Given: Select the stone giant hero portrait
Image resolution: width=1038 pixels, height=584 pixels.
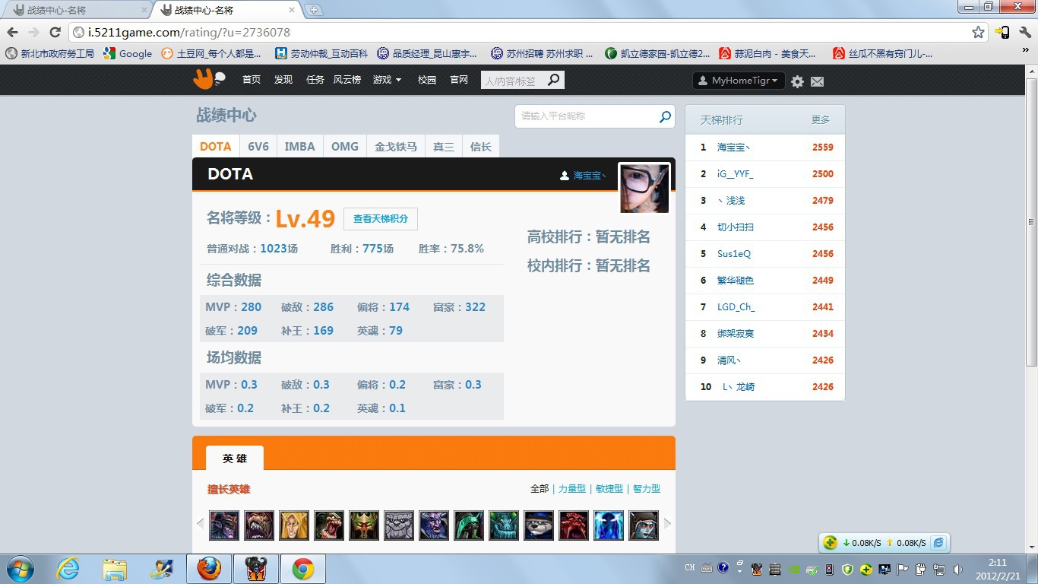Looking at the screenshot, I should 399,525.
